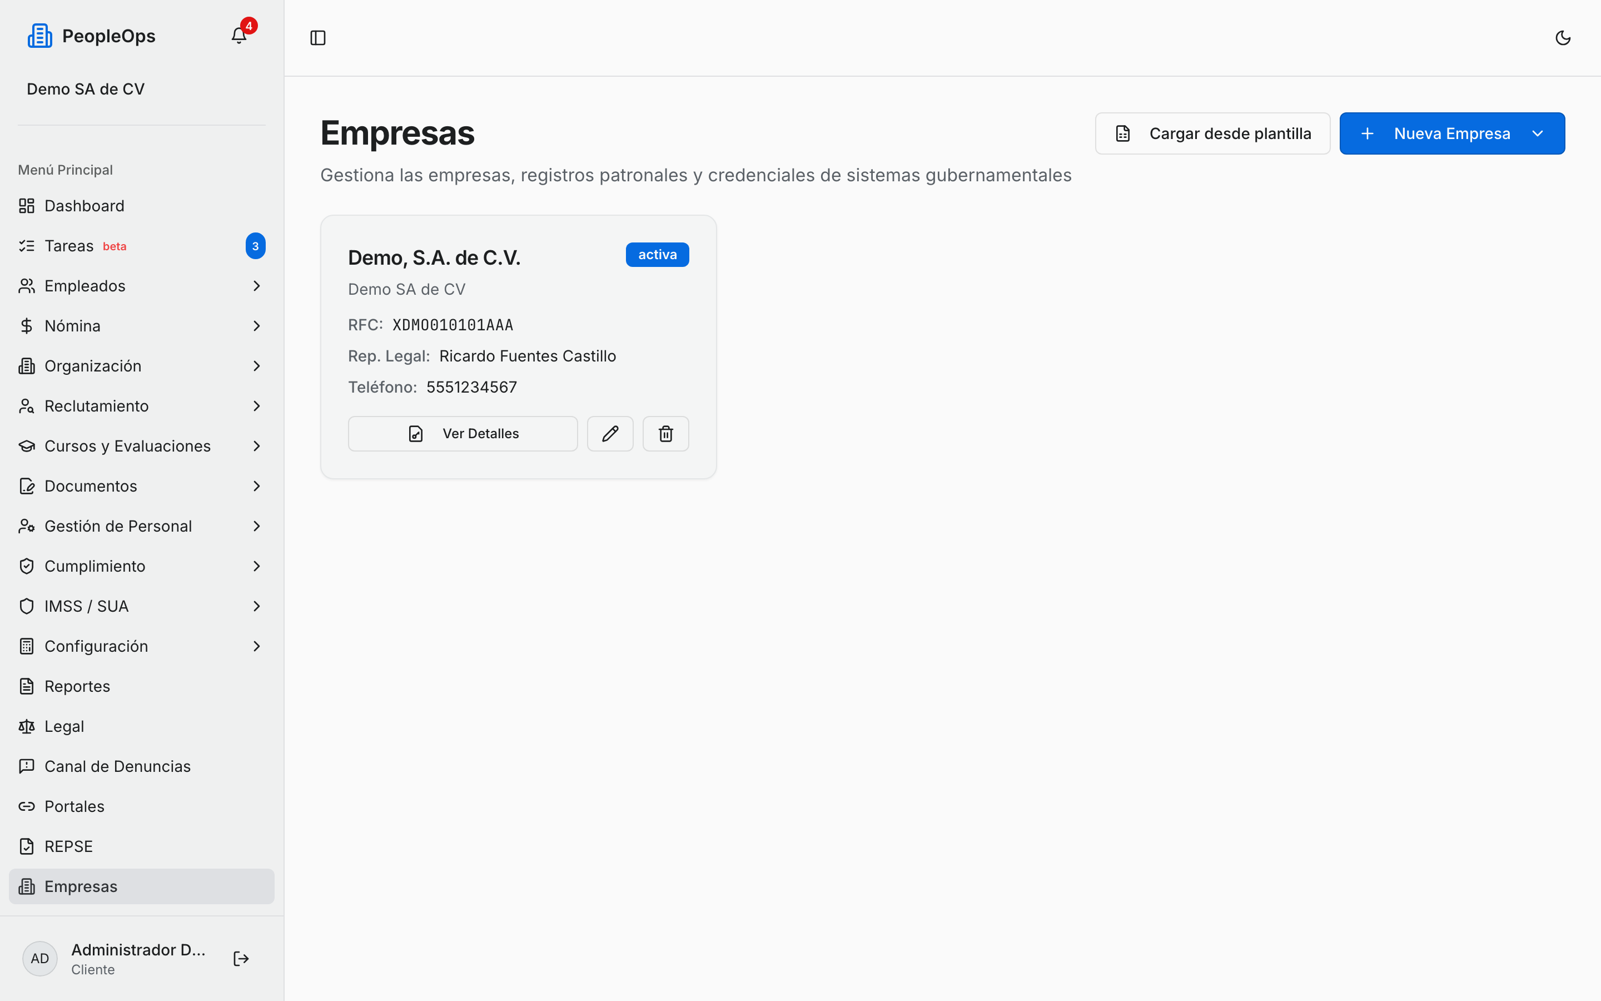Expand the Configuración submenu chevron
Screen dimensions: 1601x1001
click(x=257, y=646)
